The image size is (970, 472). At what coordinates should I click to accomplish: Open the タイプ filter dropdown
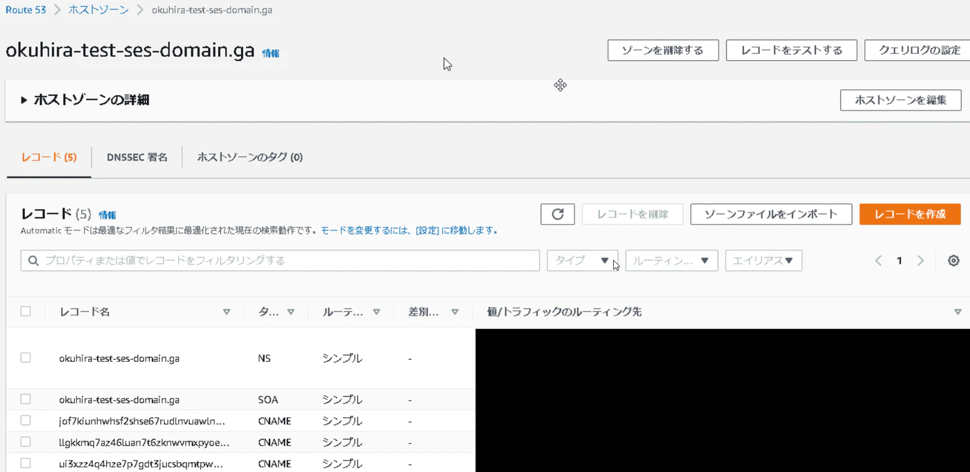pyautogui.click(x=582, y=261)
